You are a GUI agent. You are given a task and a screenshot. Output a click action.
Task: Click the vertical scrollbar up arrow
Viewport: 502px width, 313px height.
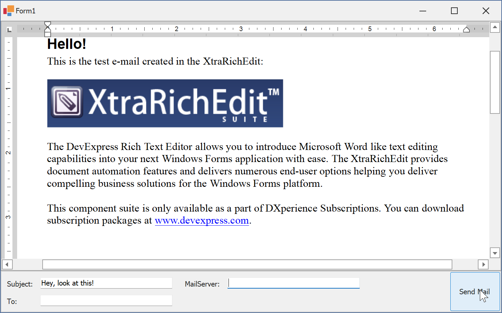pos(495,27)
